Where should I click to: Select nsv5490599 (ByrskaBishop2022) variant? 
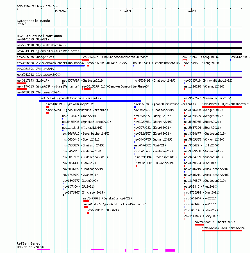(226, 104)
